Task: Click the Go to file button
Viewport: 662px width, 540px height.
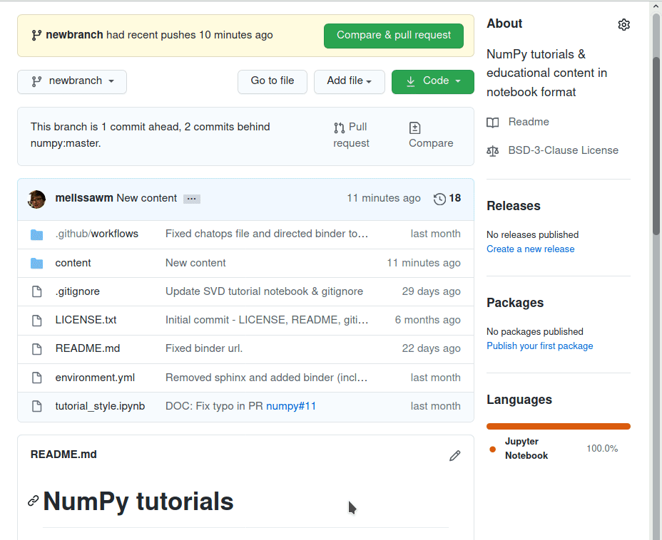Action: click(x=273, y=81)
